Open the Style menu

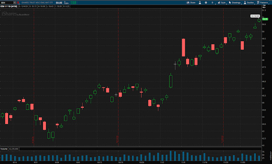(x=222, y=3)
